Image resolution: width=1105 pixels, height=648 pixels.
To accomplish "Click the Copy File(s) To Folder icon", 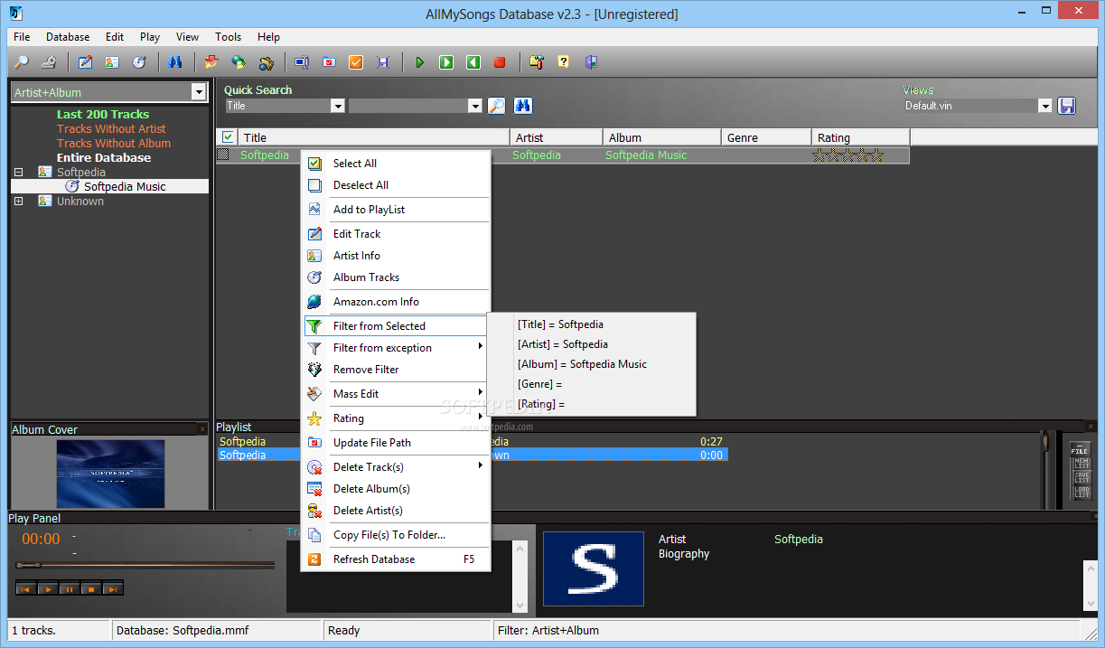I will pos(314,535).
